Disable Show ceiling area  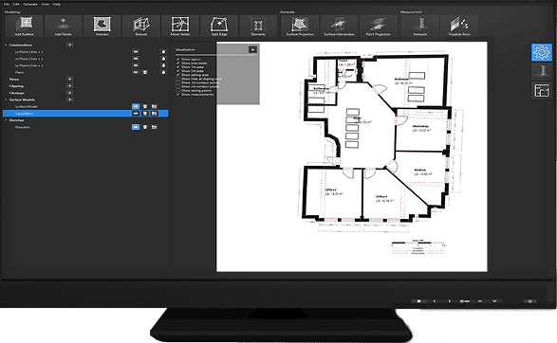tap(178, 75)
